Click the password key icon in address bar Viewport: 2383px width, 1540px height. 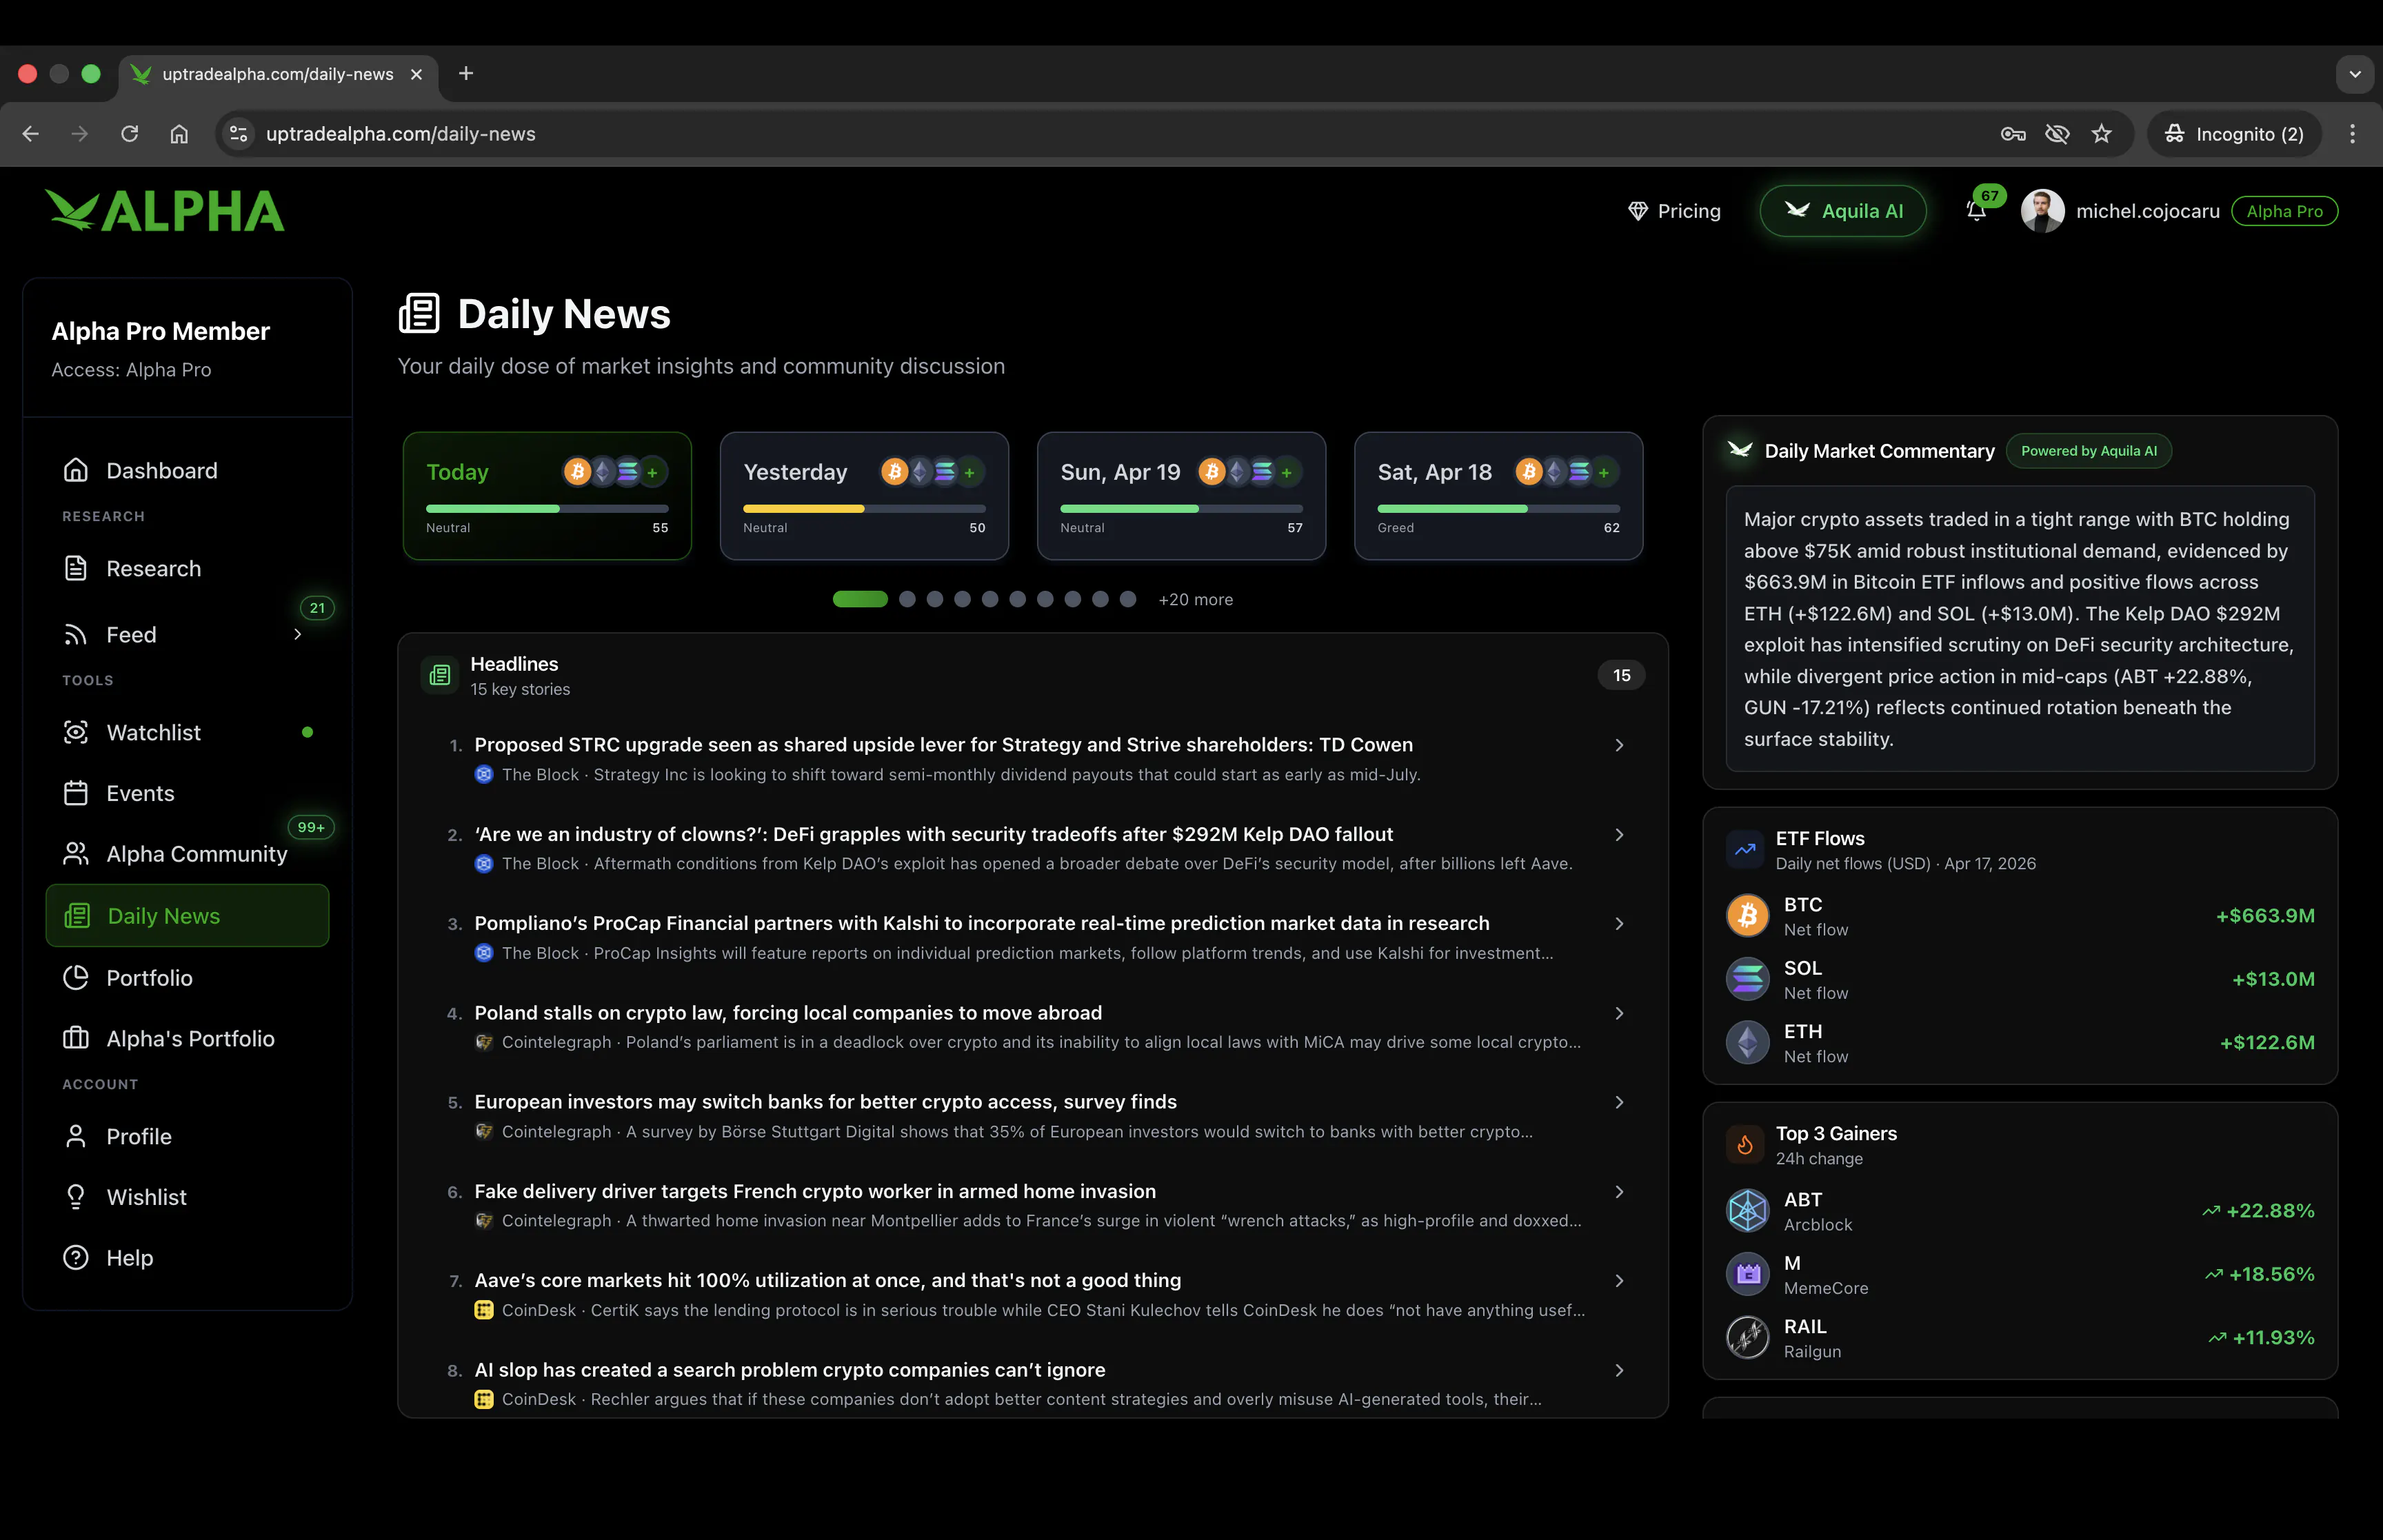(x=2013, y=134)
